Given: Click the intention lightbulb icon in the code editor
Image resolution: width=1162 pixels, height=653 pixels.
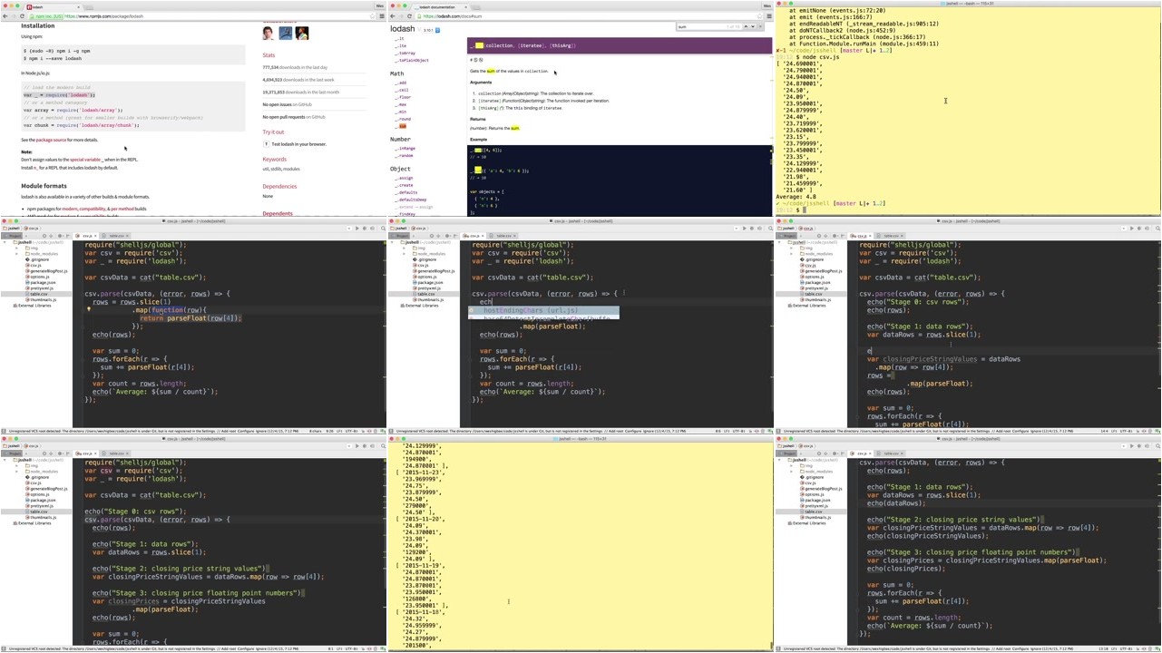Looking at the screenshot, I should click(x=88, y=310).
